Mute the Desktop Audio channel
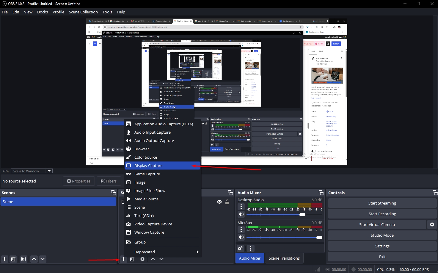438x273 pixels. (x=241, y=214)
